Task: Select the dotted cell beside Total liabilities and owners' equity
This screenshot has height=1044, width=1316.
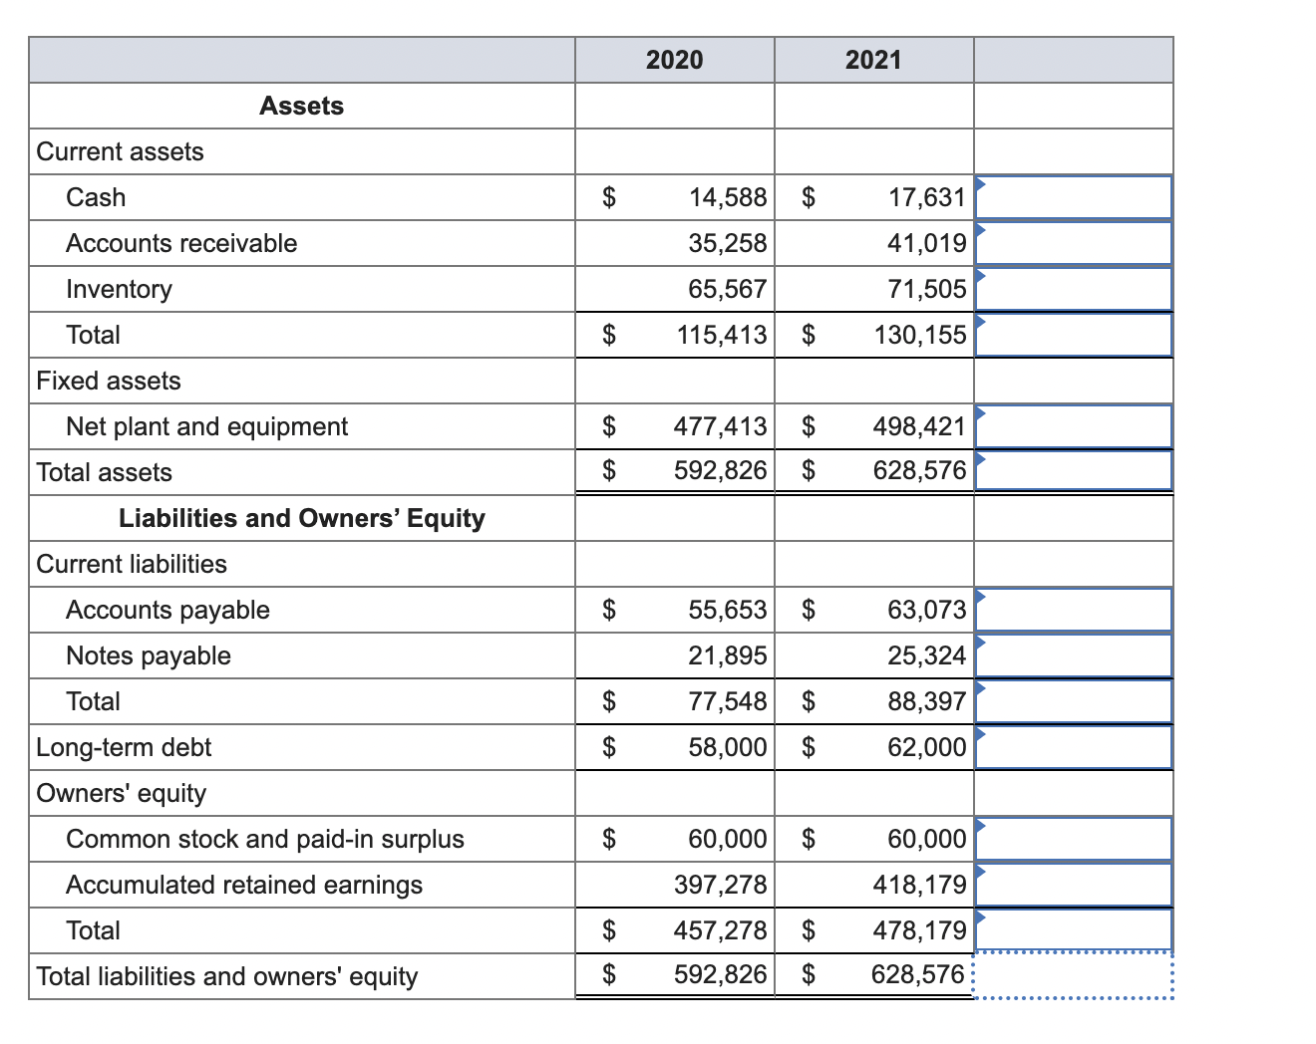Action: (1074, 976)
